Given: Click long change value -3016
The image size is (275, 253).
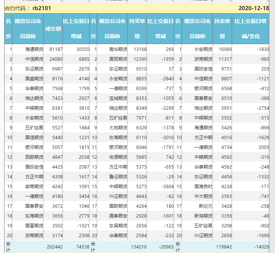Looking at the screenshot, I should (168, 138).
